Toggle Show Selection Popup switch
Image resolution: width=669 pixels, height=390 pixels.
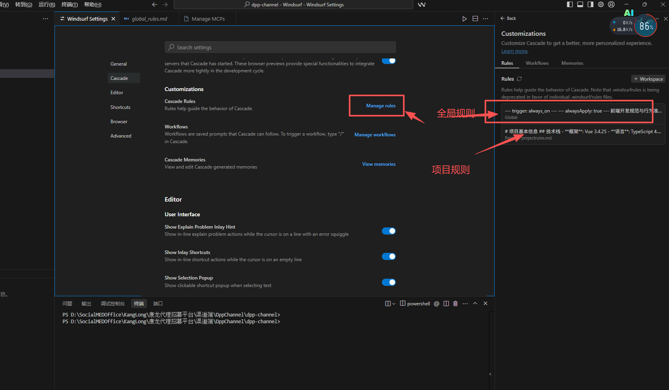[x=389, y=282]
